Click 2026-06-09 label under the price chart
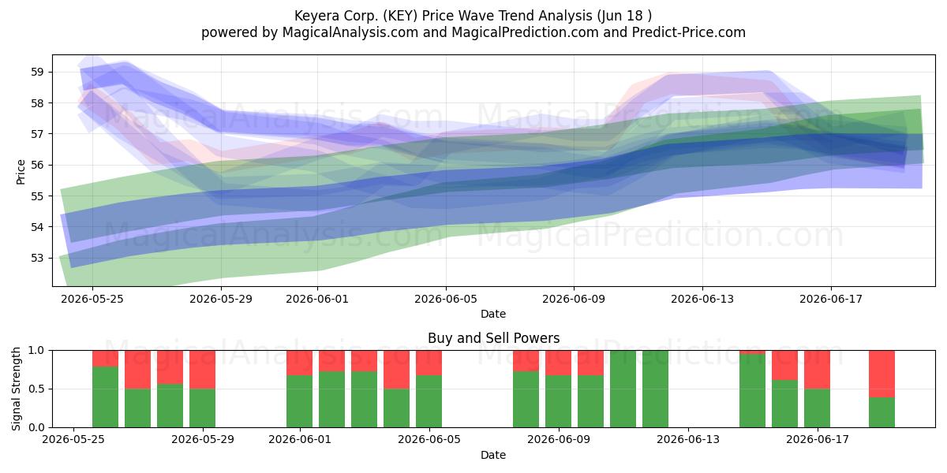The width and height of the screenshot is (947, 473). [574, 299]
